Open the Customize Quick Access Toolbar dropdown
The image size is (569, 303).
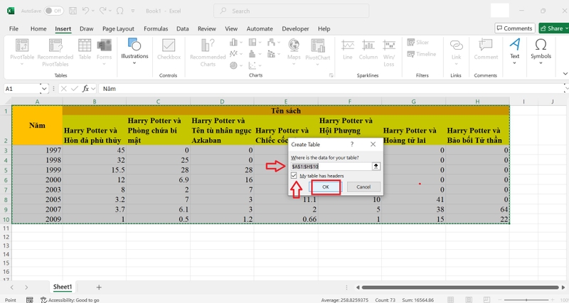pos(133,11)
